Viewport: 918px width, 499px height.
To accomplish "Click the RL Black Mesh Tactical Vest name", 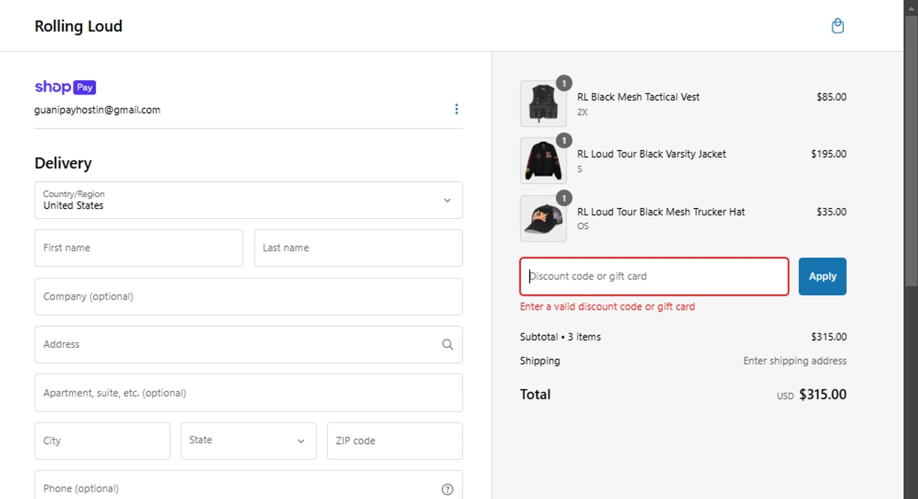I will pos(638,97).
